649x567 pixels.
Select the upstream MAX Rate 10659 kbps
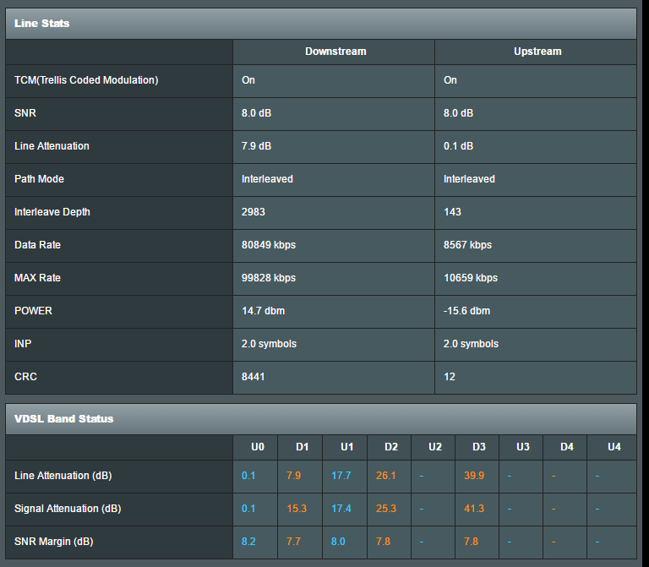click(x=471, y=278)
